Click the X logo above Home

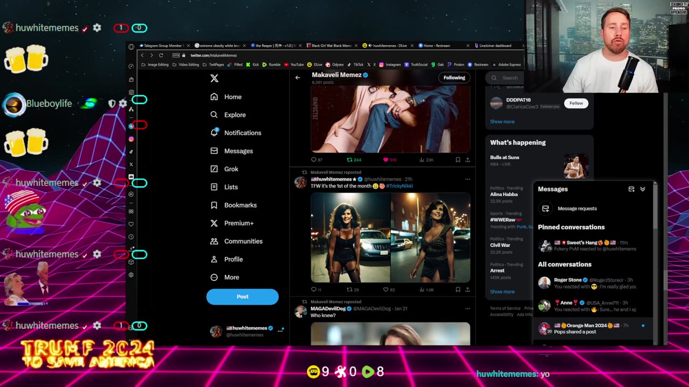(x=214, y=78)
